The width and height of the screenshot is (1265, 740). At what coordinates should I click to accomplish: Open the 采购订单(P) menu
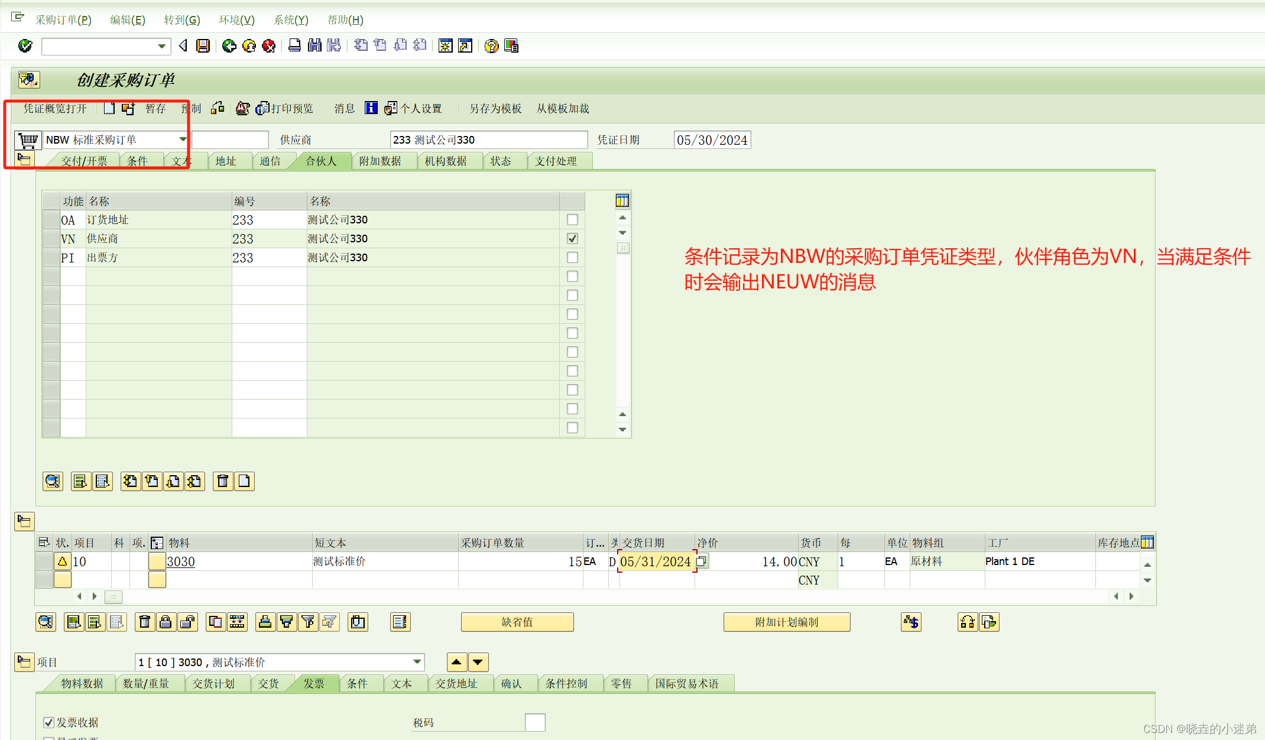point(63,20)
